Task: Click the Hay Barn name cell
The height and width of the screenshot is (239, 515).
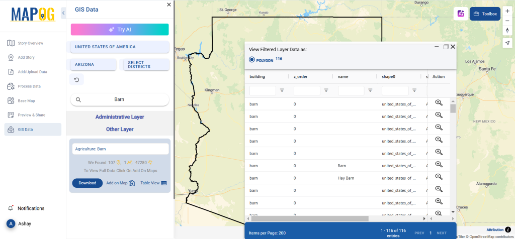Action: (x=346, y=178)
